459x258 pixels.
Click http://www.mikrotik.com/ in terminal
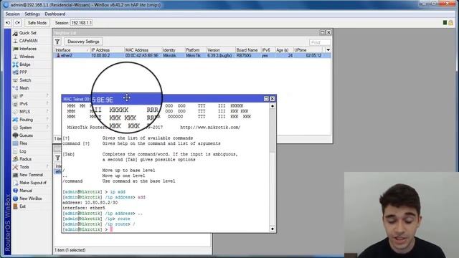[x=210, y=128]
